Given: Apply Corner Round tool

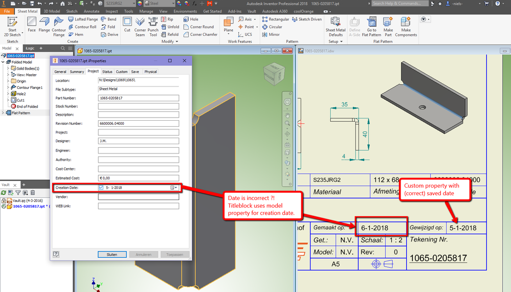Looking at the screenshot, I should pyautogui.click(x=198, y=27).
